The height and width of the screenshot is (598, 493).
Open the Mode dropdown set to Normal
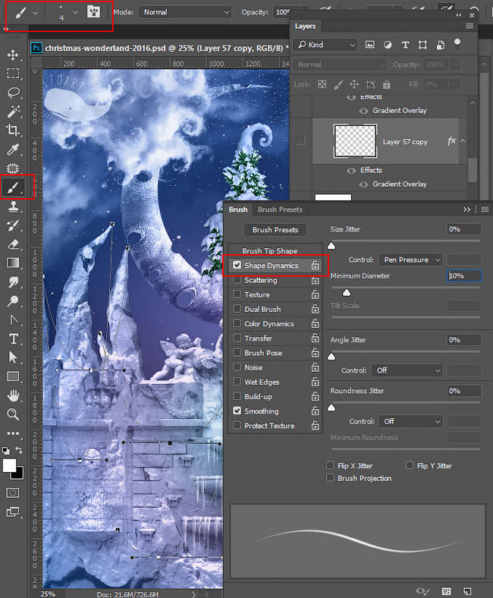pos(185,12)
